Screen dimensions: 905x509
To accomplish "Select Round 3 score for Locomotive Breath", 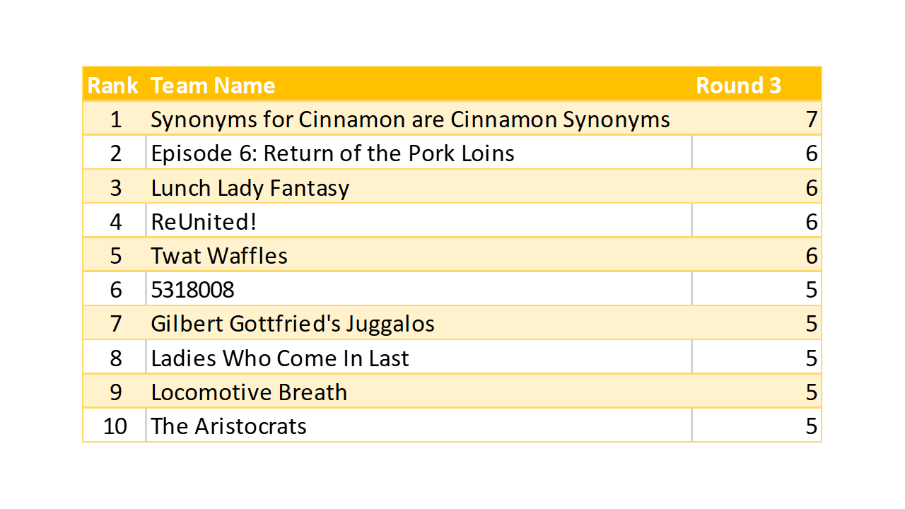I will tap(811, 392).
